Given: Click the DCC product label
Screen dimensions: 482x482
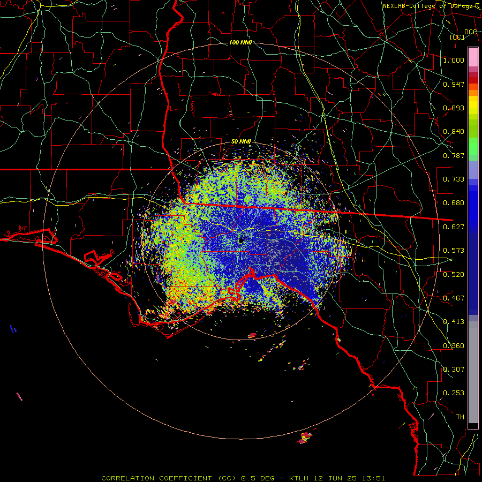Looking at the screenshot, I should pos(470,32).
